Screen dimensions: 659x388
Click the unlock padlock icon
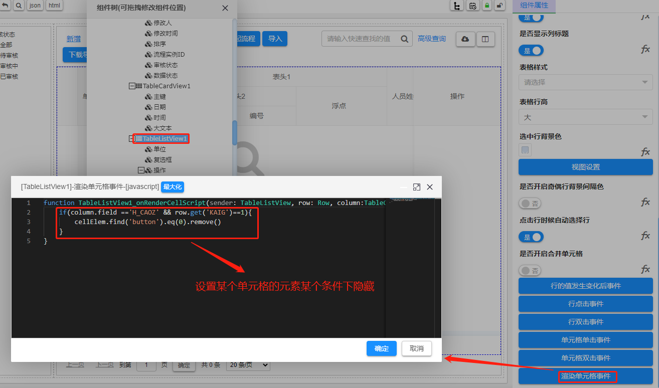pyautogui.click(x=500, y=6)
